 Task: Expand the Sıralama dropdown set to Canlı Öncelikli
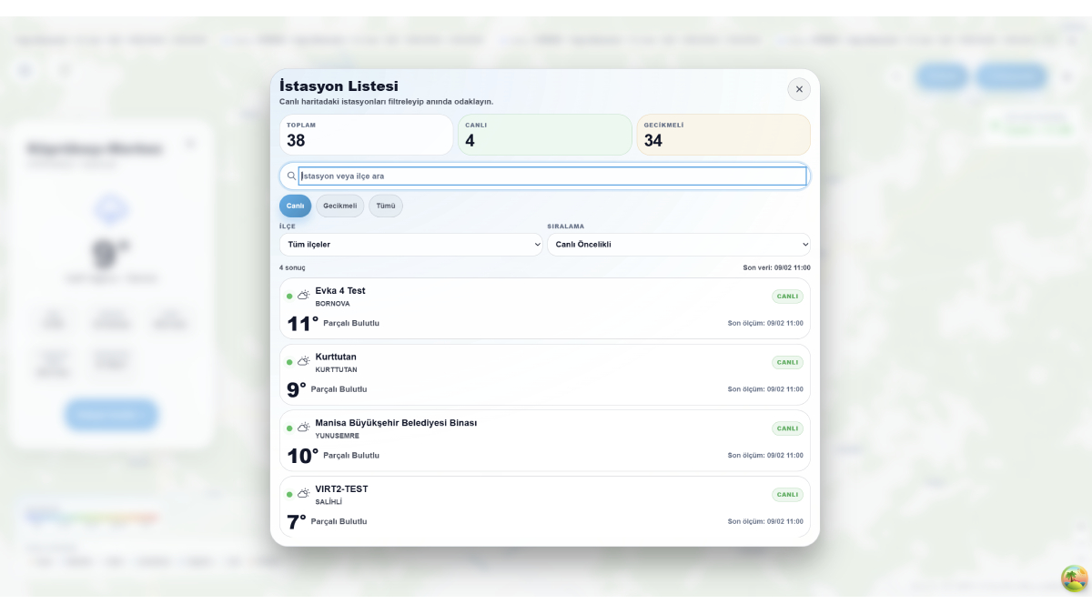pyautogui.click(x=678, y=245)
